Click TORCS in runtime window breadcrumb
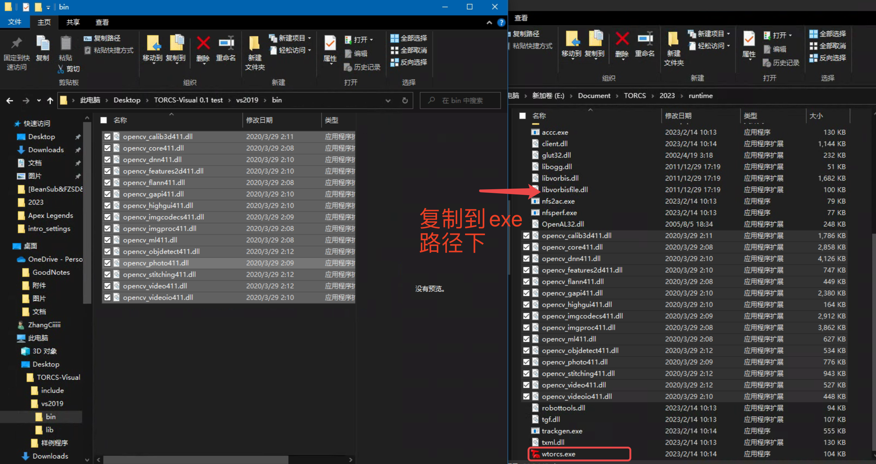Image resolution: width=876 pixels, height=464 pixels. tap(635, 96)
